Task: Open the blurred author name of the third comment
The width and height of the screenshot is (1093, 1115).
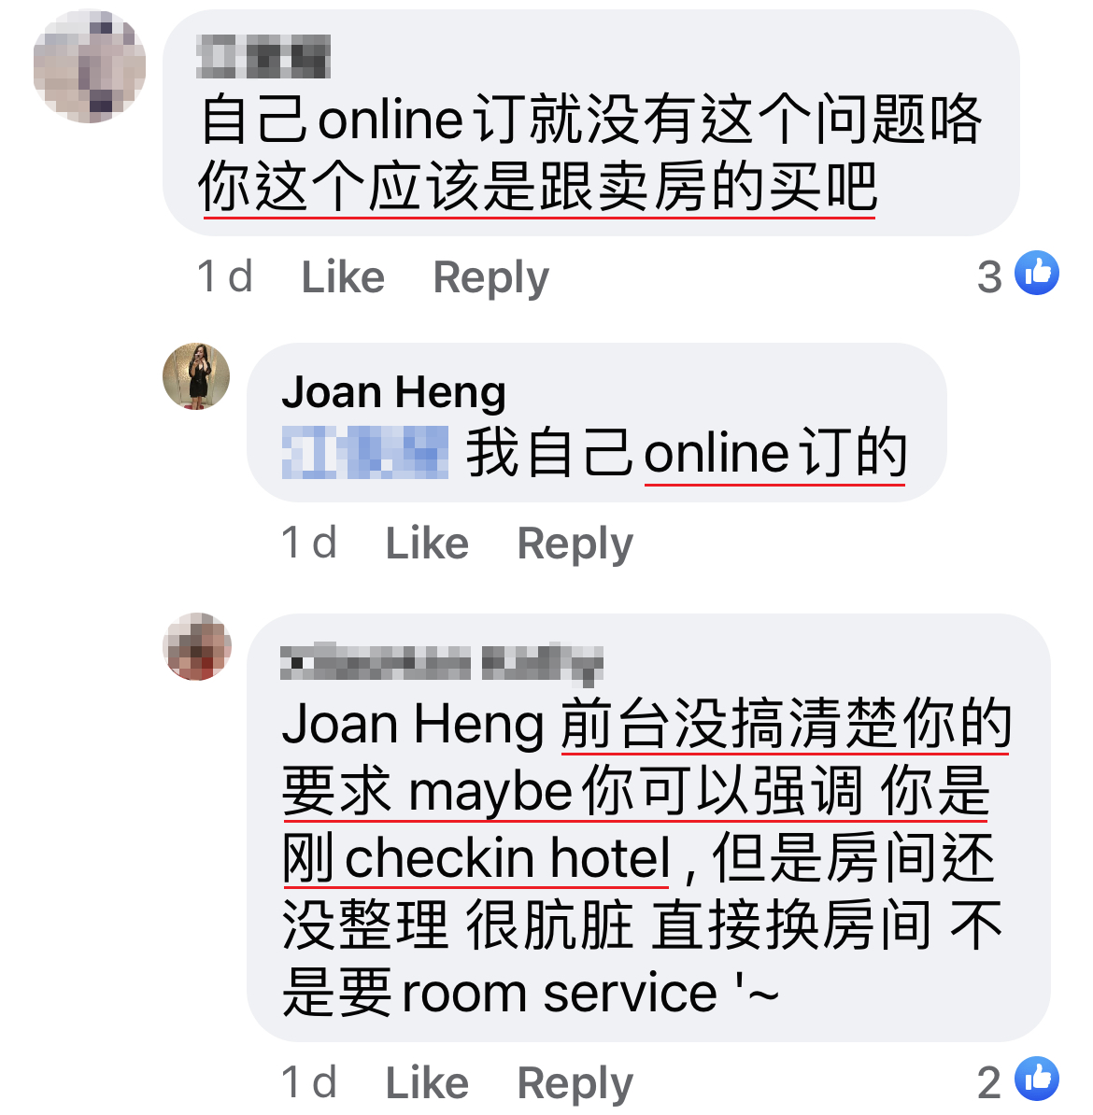Action: coord(442,663)
